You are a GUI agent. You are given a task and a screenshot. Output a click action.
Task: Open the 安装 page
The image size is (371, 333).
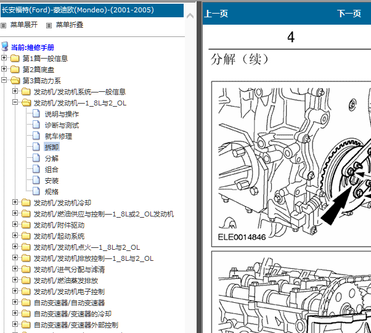52,181
